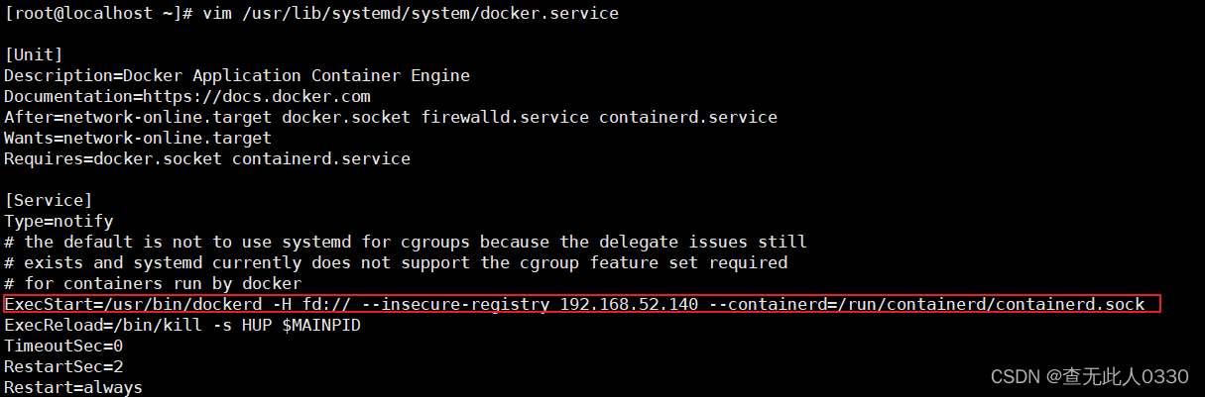This screenshot has width=1205, height=397.
Task: Place cursor on the Description line
Action: point(237,75)
